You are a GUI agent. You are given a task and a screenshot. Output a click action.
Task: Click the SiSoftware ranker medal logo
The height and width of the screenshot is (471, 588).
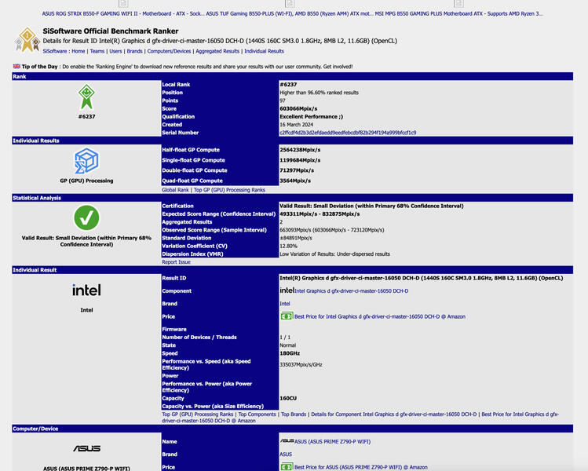(x=27, y=40)
